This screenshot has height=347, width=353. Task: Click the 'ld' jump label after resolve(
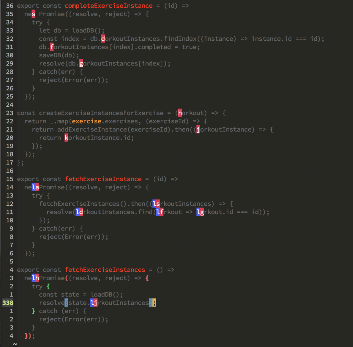[x=79, y=212]
